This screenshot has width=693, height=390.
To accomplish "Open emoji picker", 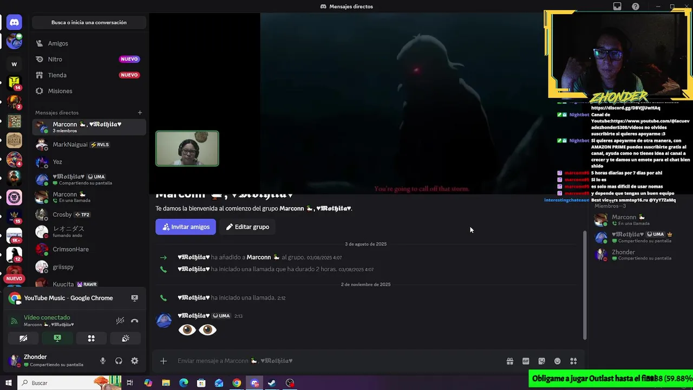I will 558,361.
